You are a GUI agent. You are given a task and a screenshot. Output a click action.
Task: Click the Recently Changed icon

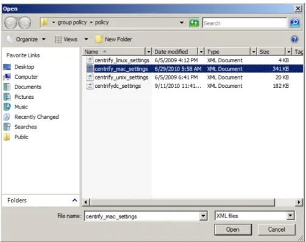[7, 117]
